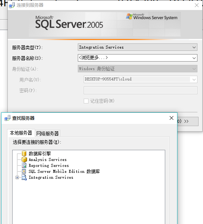Click the 查找服务器 dialog title icon
The image size is (203, 224).
7,118
